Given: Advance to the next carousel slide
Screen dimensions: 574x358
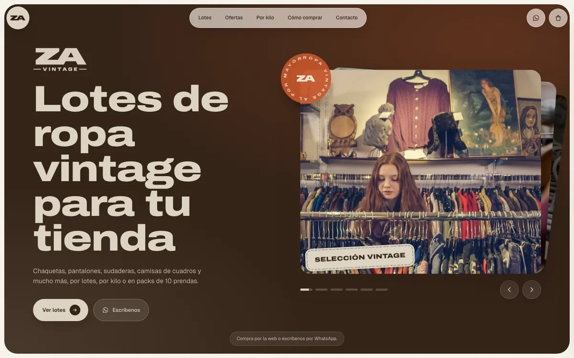Looking at the screenshot, I should pyautogui.click(x=531, y=290).
